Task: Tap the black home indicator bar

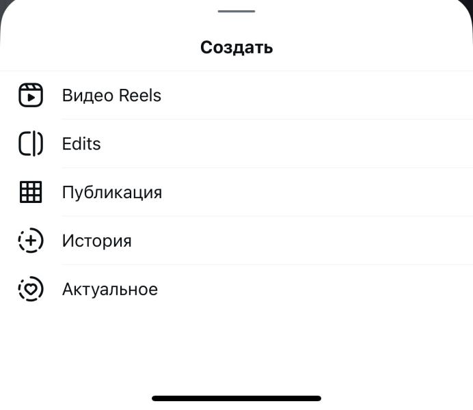Action: (236, 398)
